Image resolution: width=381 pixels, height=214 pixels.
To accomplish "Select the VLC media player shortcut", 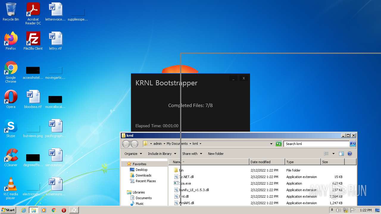I will (x=11, y=188).
